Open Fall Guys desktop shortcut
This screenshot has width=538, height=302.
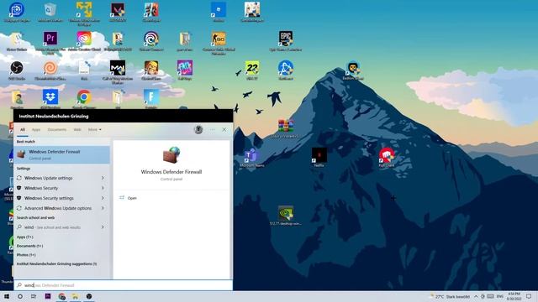click(185, 70)
